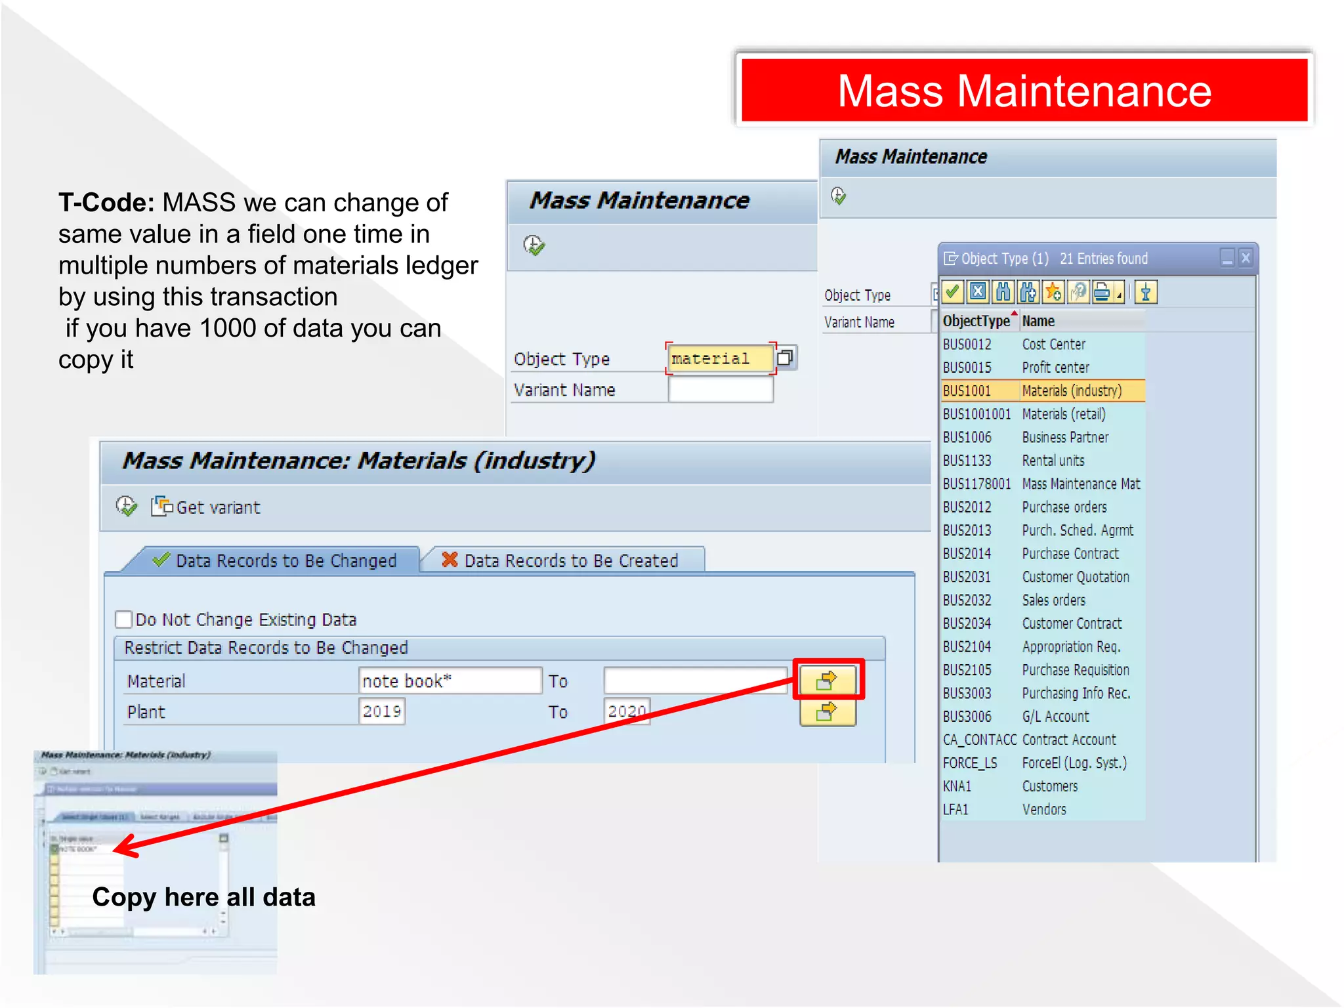The width and height of the screenshot is (1344, 1008).
Task: Minimize the Object Type popup
Action: (x=1227, y=258)
